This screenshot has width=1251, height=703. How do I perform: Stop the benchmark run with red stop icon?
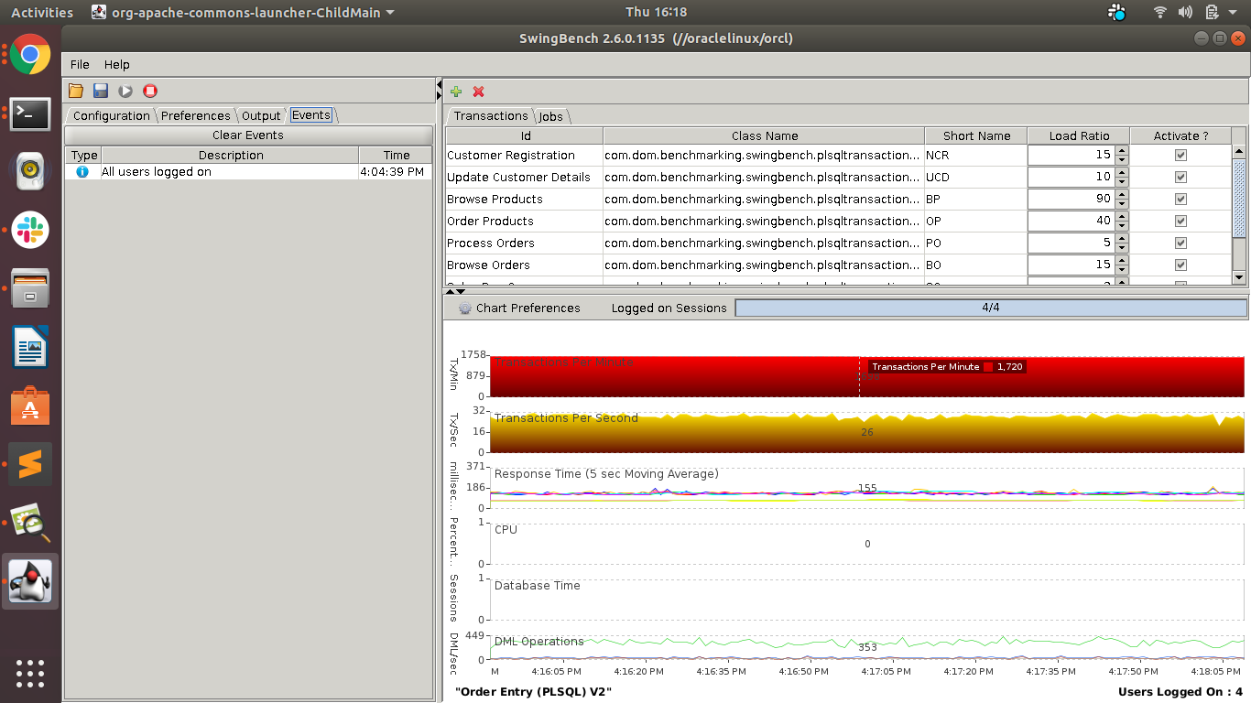pyautogui.click(x=150, y=91)
